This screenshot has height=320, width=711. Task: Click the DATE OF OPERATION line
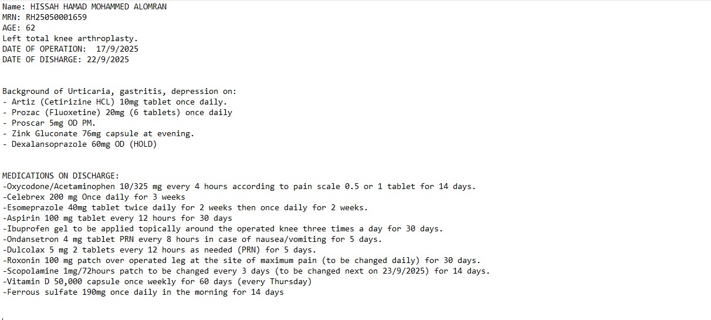[x=70, y=49]
